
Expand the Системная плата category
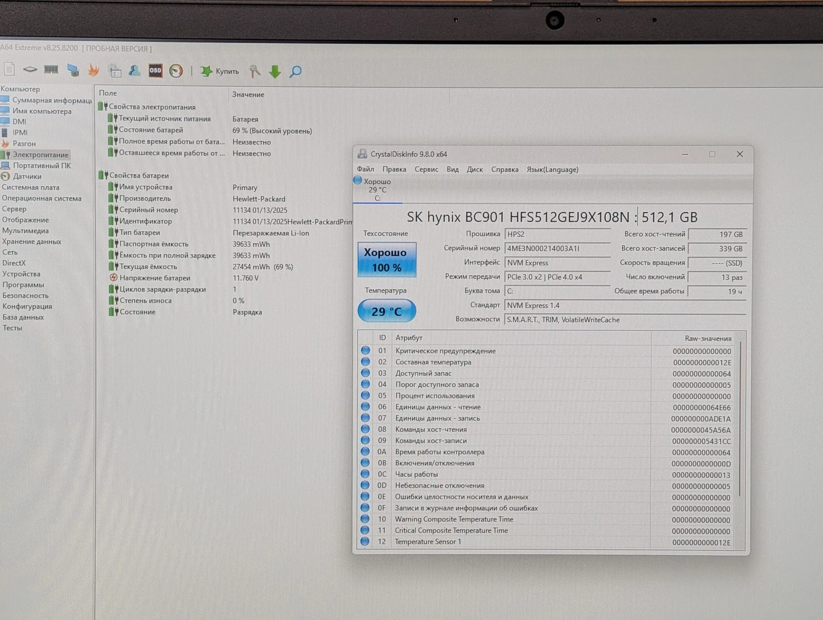pos(30,187)
